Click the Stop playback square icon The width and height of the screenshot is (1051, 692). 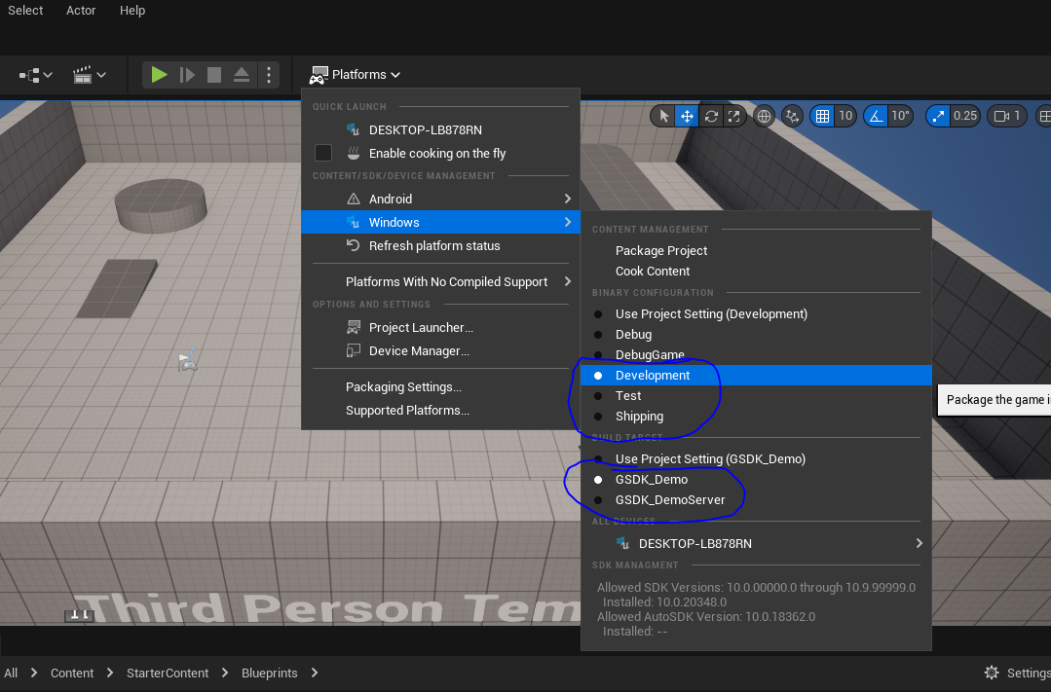click(214, 74)
